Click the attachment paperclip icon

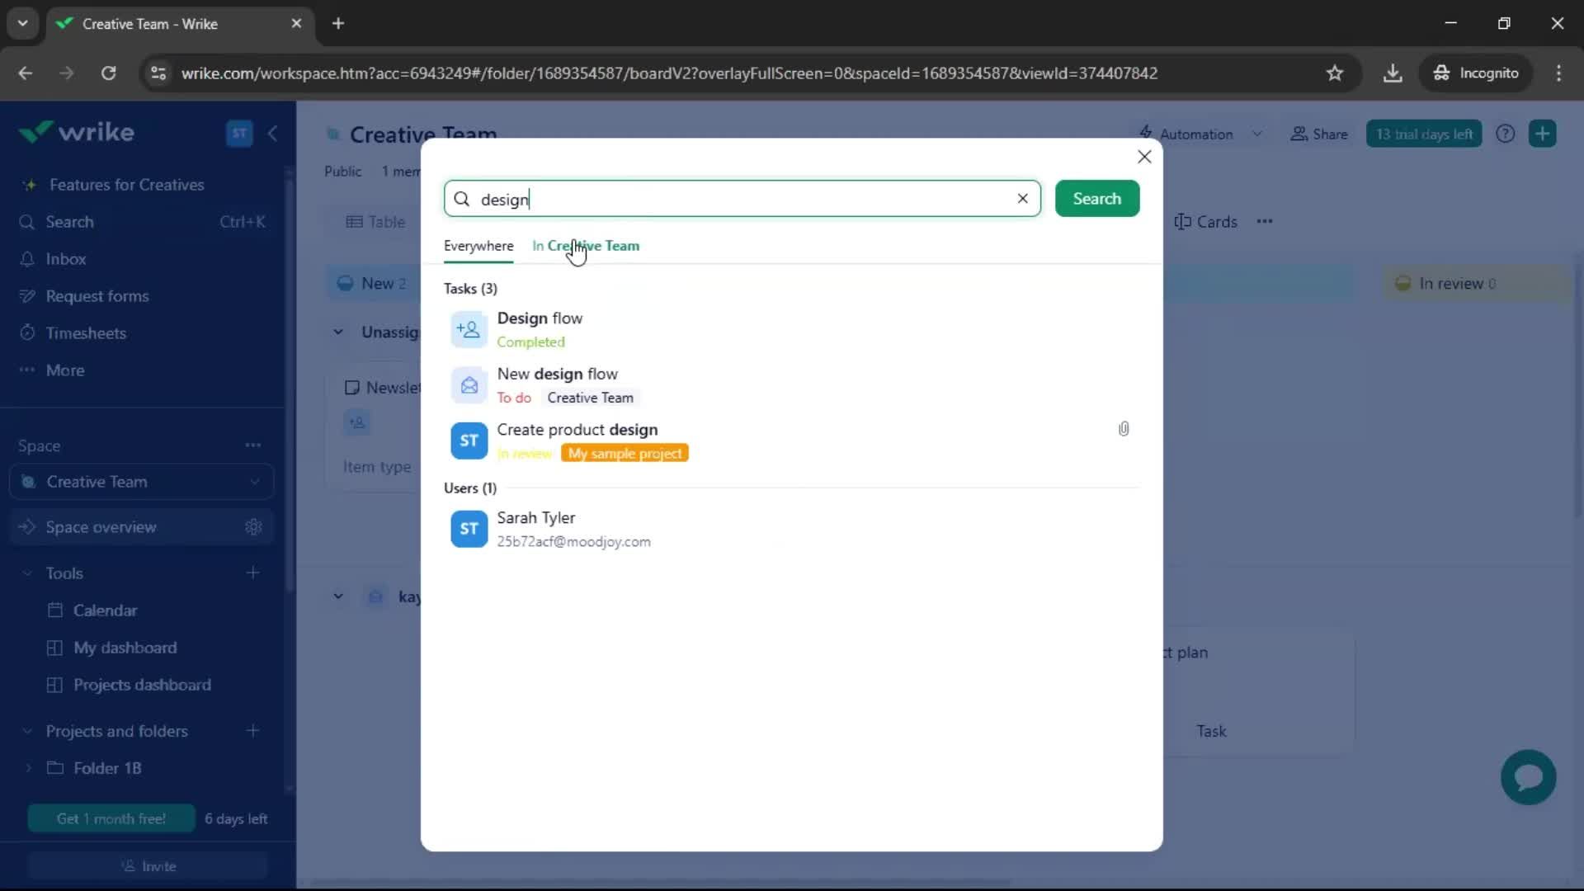coord(1124,429)
